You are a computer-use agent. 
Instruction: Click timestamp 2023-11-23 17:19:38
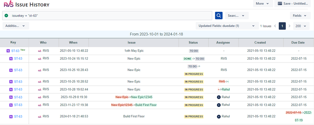74,105
